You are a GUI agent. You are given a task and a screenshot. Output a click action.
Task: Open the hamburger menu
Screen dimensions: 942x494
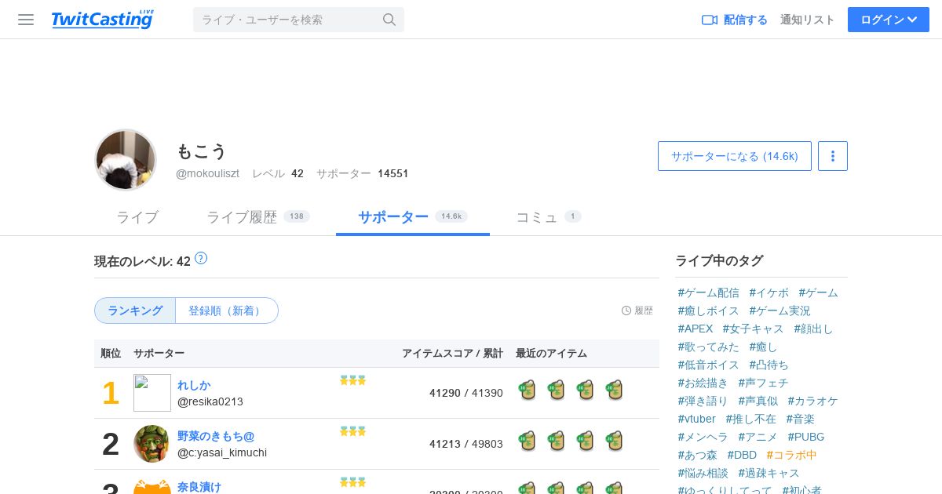click(26, 20)
